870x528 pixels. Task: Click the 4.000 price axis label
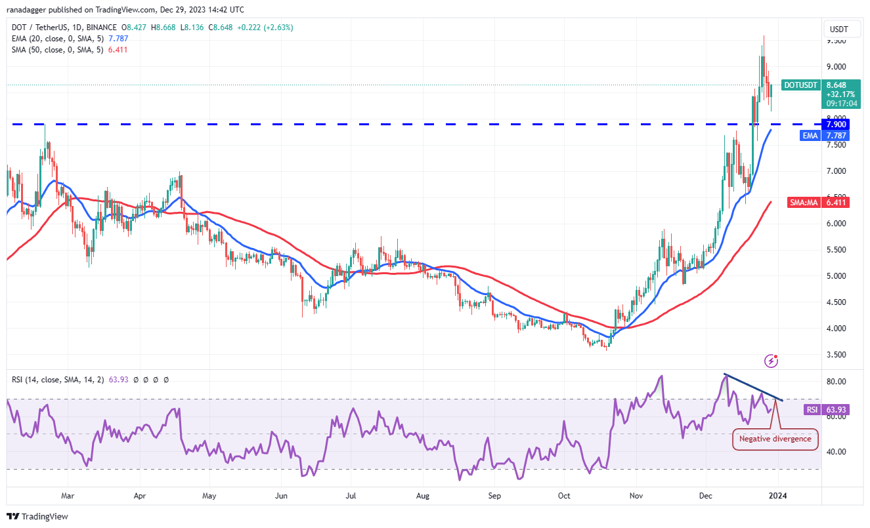pyautogui.click(x=837, y=329)
